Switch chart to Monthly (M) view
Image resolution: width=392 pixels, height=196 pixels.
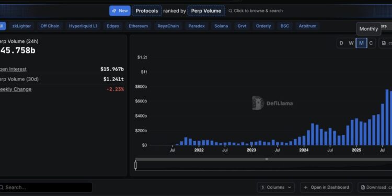pyautogui.click(x=361, y=43)
